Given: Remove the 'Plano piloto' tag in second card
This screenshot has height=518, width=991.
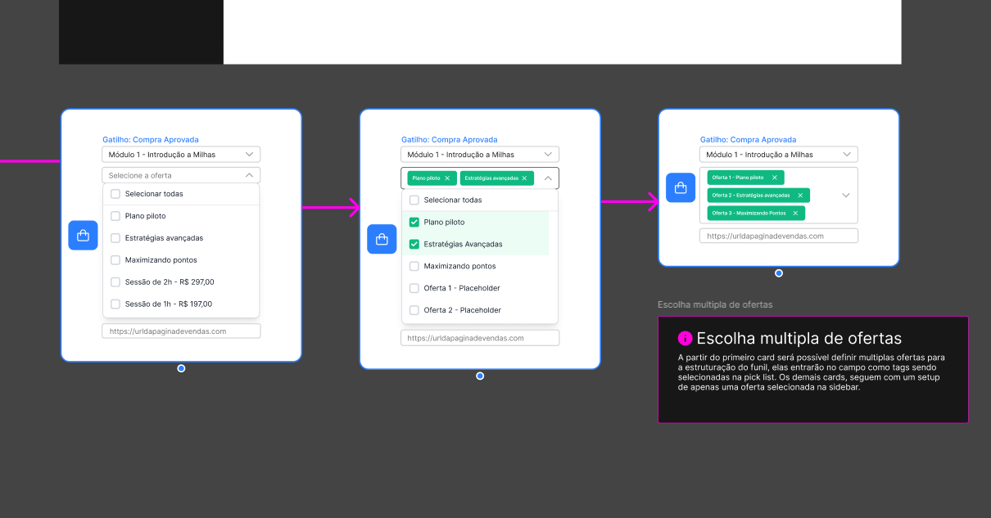Looking at the screenshot, I should 447,178.
